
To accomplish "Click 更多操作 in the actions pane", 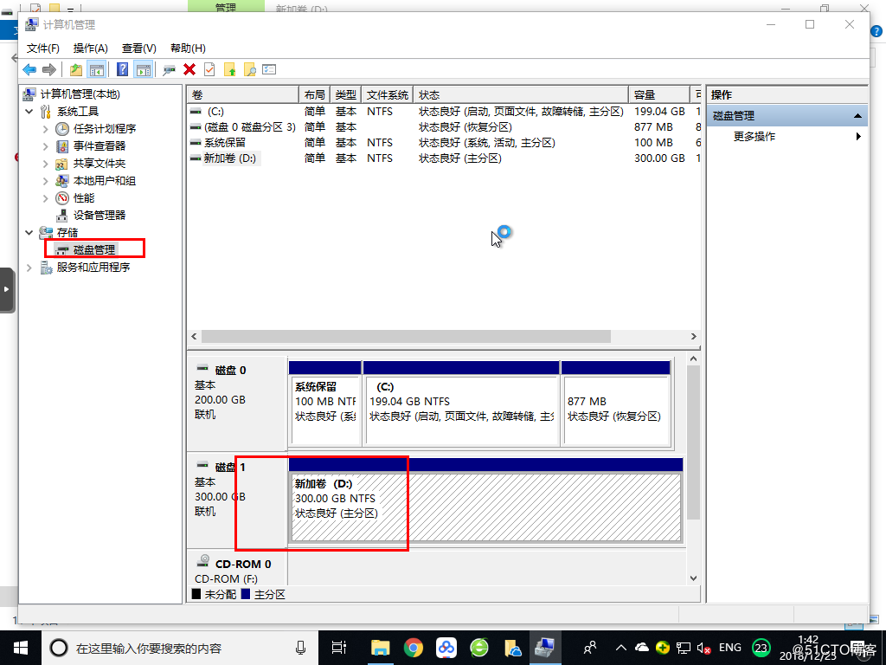I will point(754,136).
